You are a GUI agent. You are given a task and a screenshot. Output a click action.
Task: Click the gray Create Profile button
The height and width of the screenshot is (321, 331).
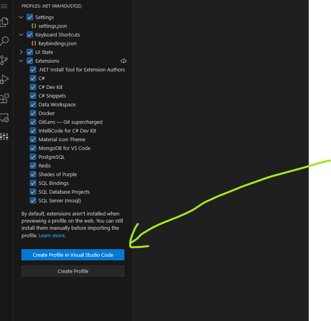pos(73,271)
